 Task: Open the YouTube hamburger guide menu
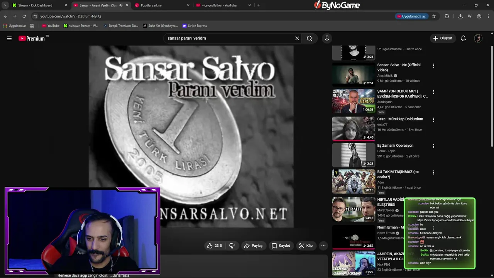(9, 38)
